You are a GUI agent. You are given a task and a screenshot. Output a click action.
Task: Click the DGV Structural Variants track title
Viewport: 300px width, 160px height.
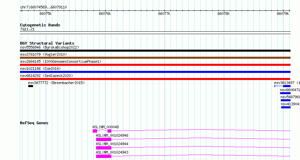(x=47, y=43)
